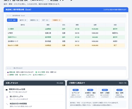
Task: Click the ¥45,000 amount cell
Action: (x=95, y=37)
